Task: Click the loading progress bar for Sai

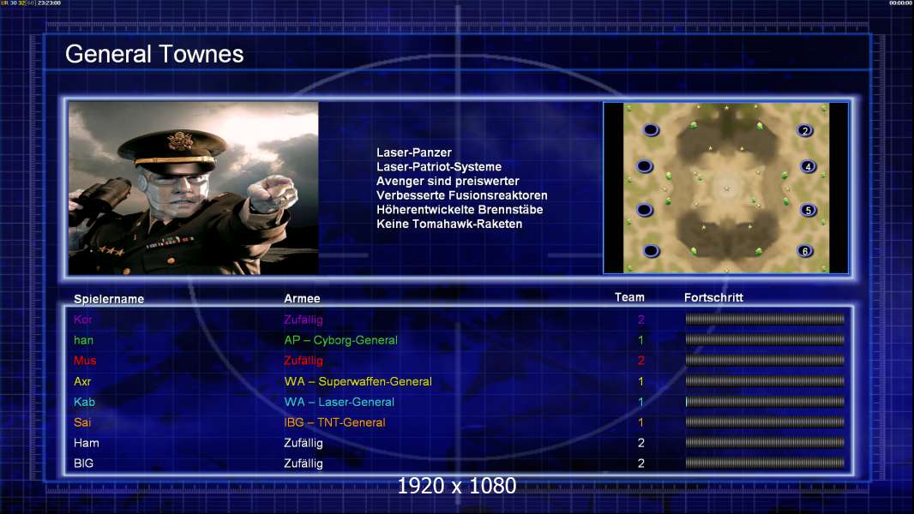Action: 765,422
